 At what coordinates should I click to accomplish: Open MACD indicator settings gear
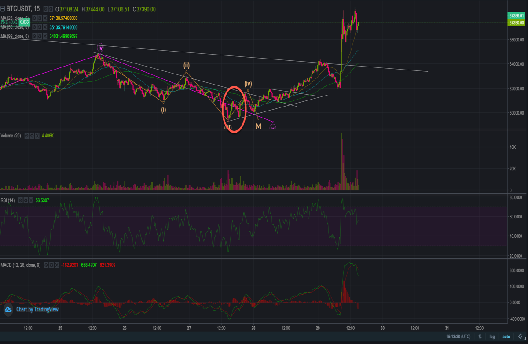(51, 265)
